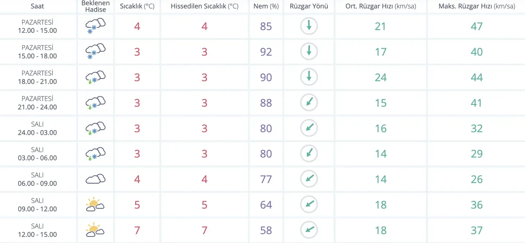Click the wind direction arrow for Salı 12.00 - 15.00

tap(309, 230)
